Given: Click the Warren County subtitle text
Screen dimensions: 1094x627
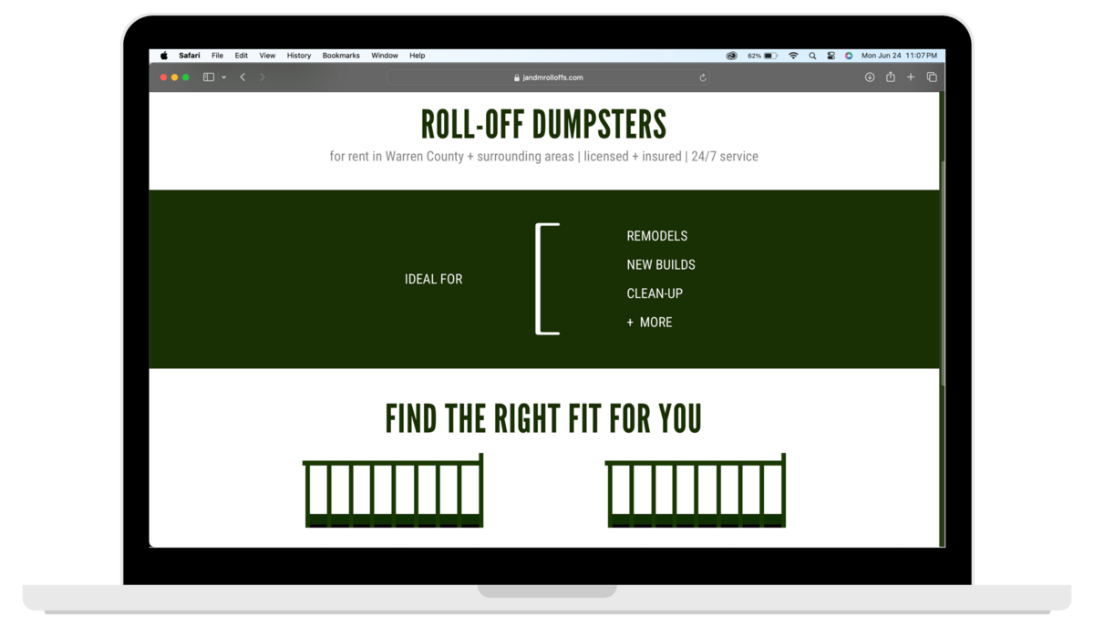Looking at the screenshot, I should click(x=543, y=156).
